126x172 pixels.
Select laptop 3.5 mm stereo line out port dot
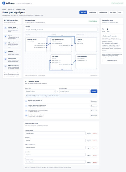click(x=47, y=47)
